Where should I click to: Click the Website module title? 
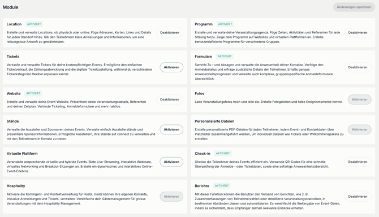click(x=14, y=93)
